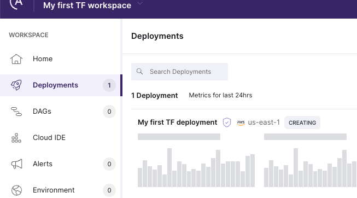This screenshot has width=357, height=198.
Task: Click the Deployments count badge 1
Action: point(109,85)
